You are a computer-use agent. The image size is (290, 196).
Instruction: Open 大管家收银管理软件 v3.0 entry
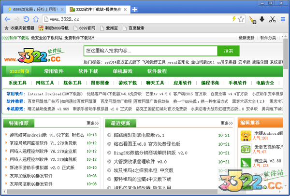[140, 162]
